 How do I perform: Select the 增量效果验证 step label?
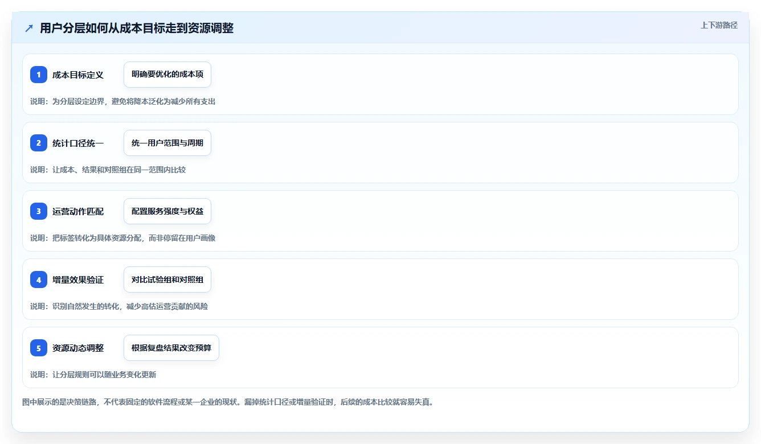click(x=78, y=279)
